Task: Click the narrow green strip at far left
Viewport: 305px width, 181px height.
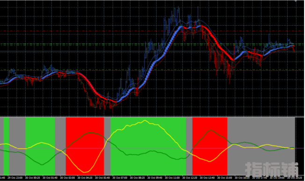Action: tap(6, 146)
